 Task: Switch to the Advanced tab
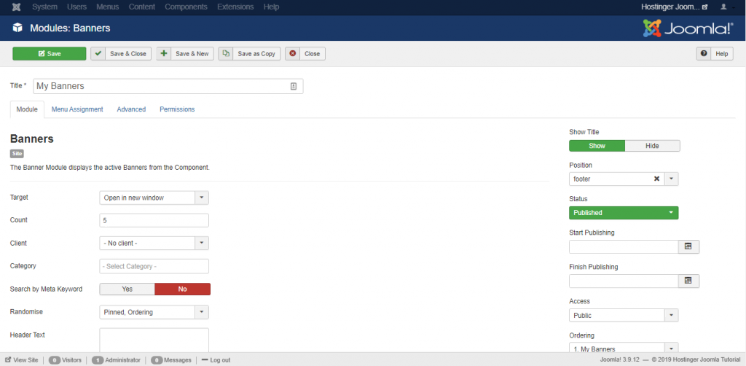(x=131, y=109)
